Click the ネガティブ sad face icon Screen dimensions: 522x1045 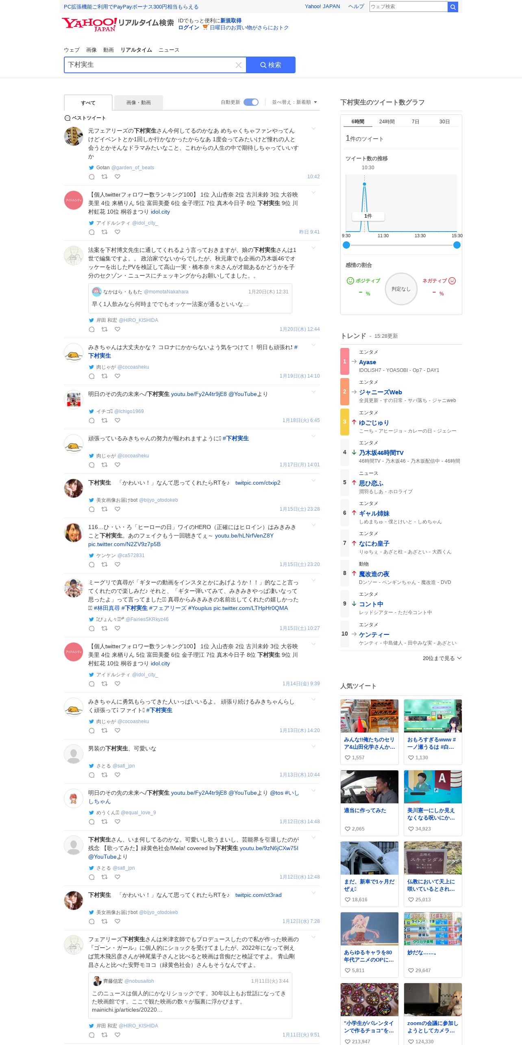[452, 281]
